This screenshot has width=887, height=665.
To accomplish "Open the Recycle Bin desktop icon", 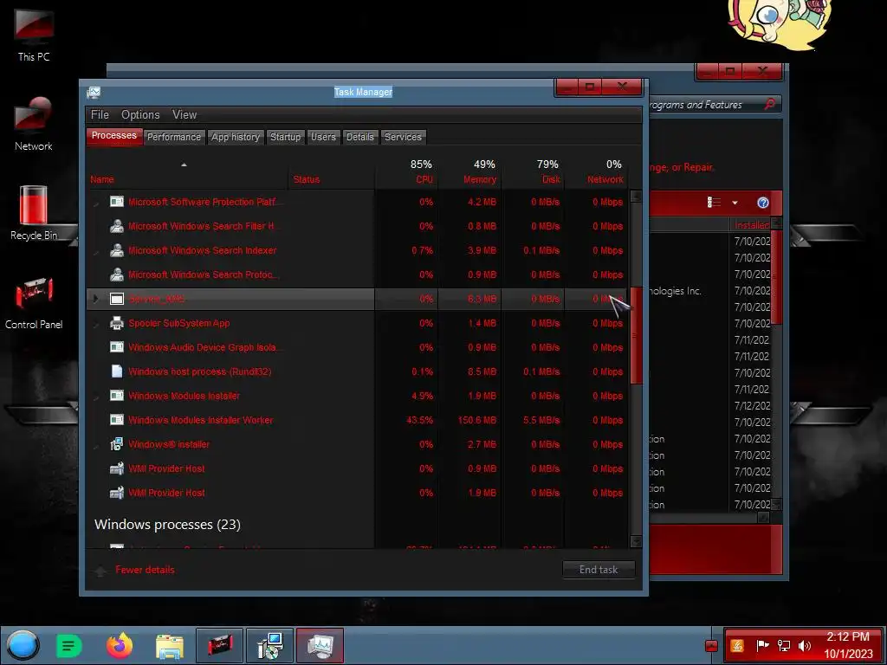I will (34, 213).
